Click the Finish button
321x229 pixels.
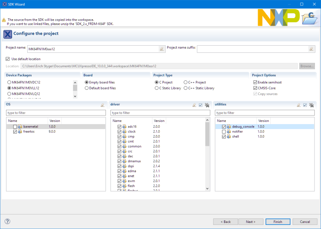(x=277, y=221)
